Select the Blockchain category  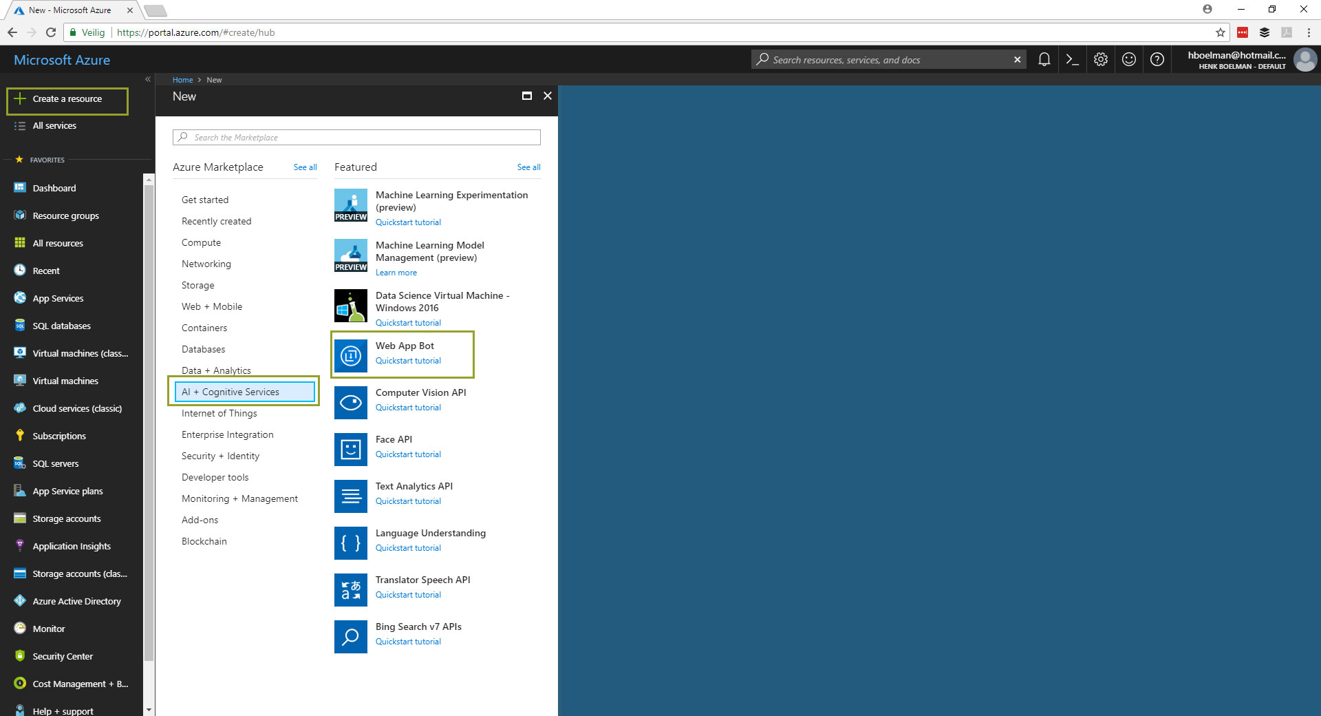tap(204, 541)
